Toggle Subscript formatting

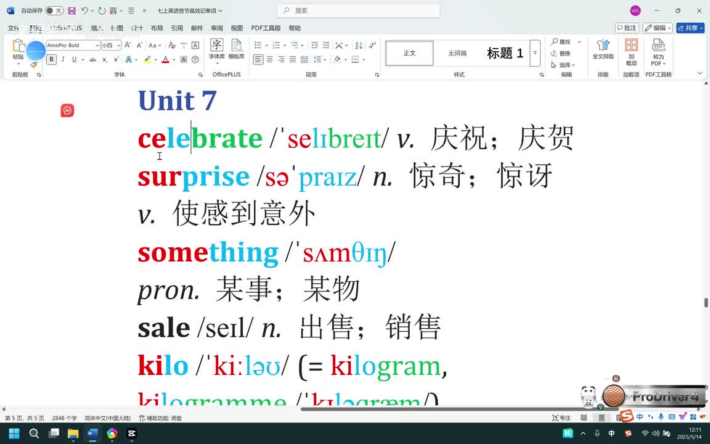105,59
